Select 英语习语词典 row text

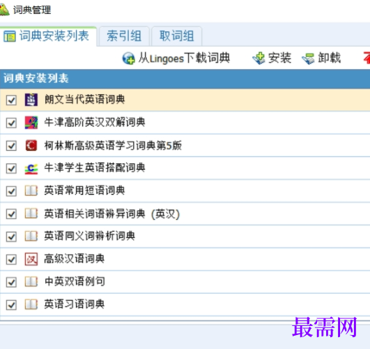[75, 304]
